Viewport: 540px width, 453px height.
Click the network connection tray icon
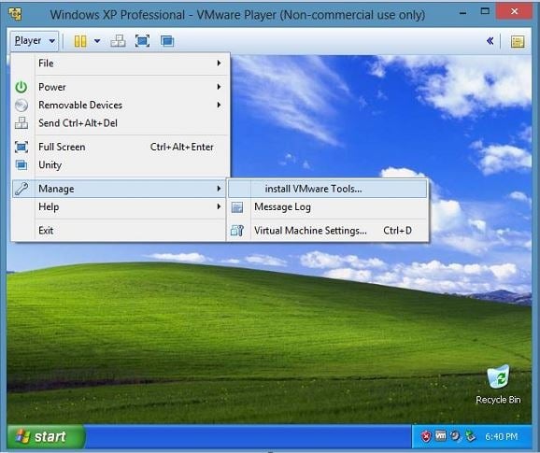pyautogui.click(x=470, y=436)
